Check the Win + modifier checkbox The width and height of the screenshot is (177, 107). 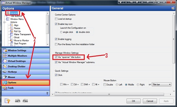[x=61, y=84]
